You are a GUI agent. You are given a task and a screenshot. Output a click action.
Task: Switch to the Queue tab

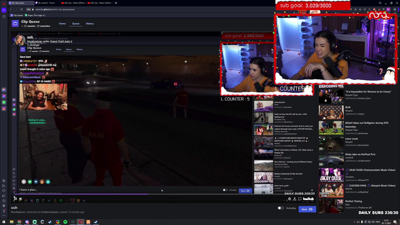coord(76,24)
